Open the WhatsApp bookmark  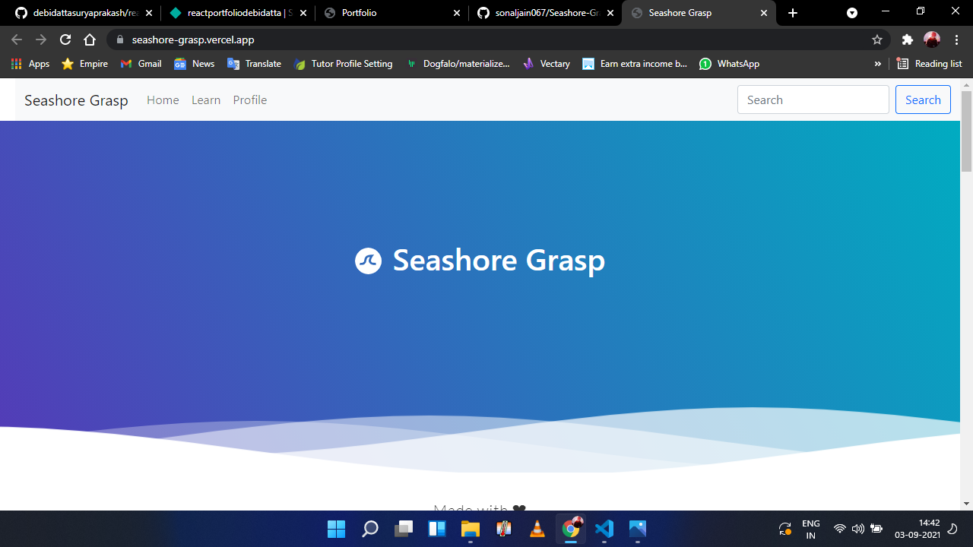point(729,64)
